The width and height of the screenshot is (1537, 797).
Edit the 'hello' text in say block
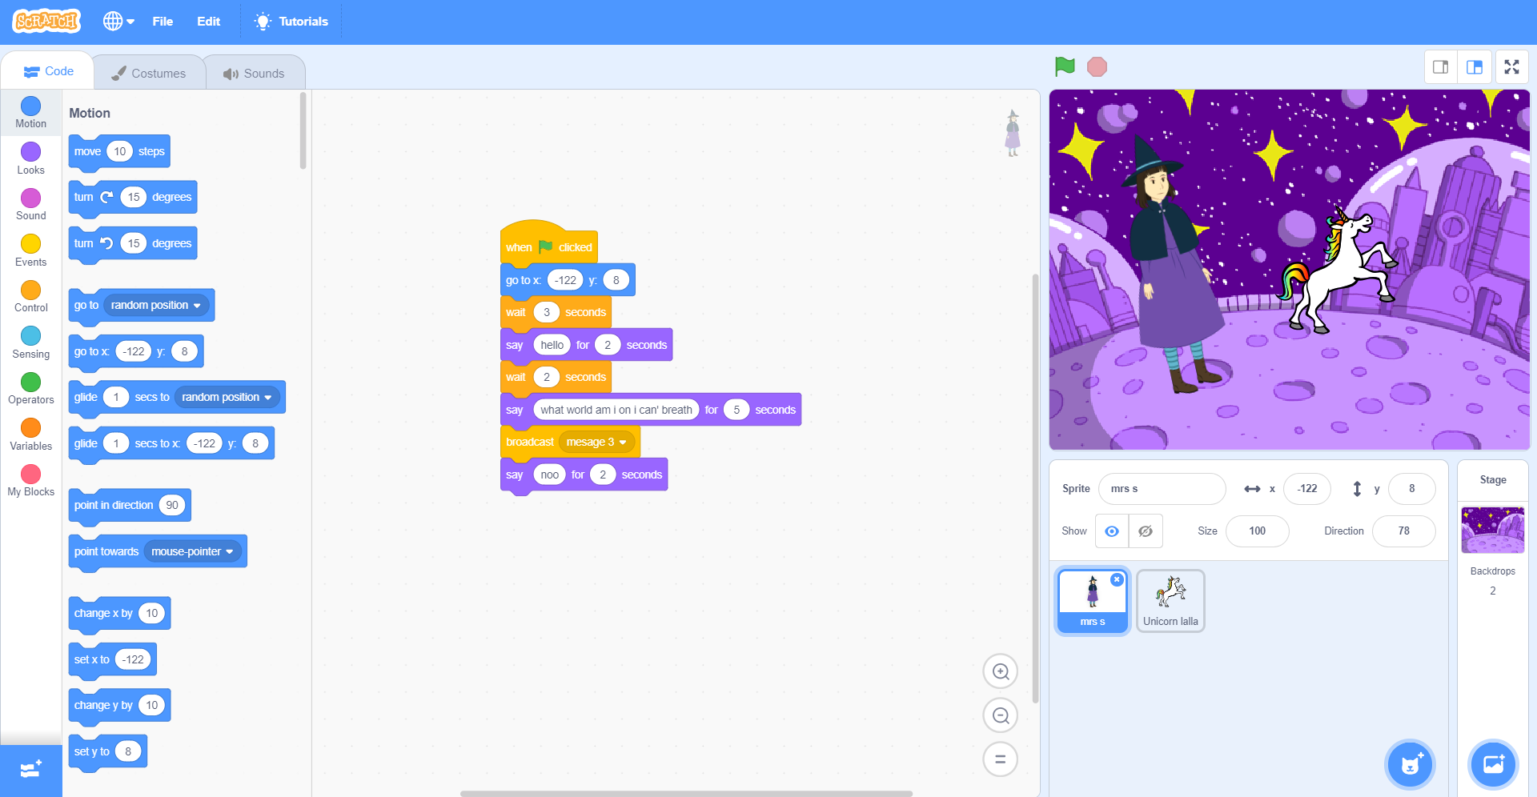point(552,346)
